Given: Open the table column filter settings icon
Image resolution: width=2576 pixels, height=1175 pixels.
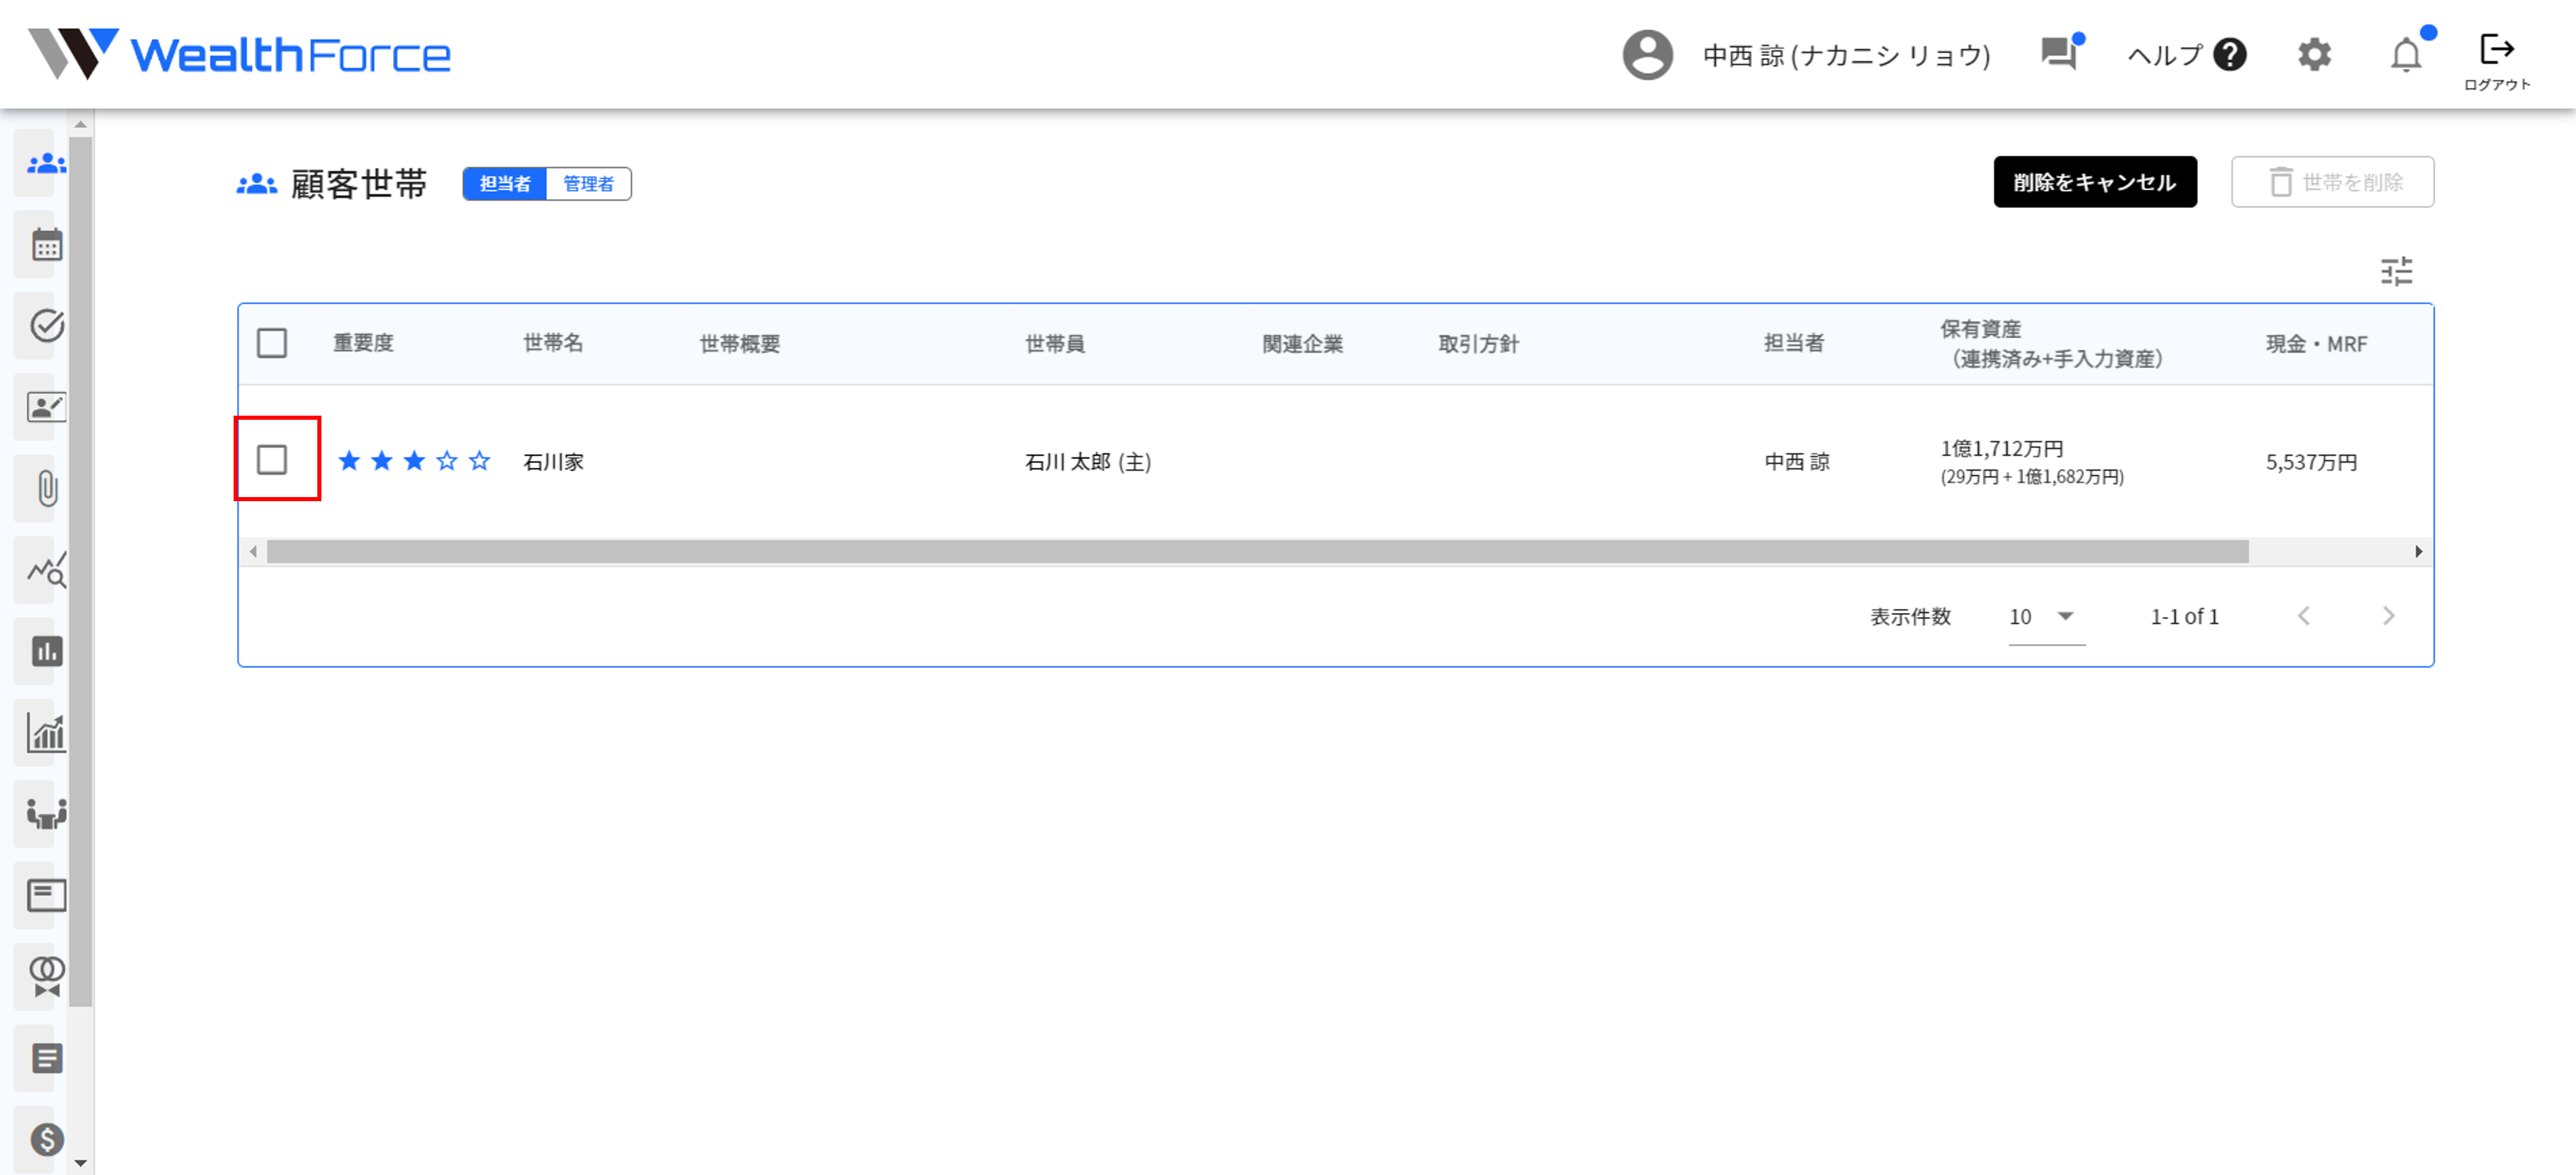Looking at the screenshot, I should coord(2396,271).
